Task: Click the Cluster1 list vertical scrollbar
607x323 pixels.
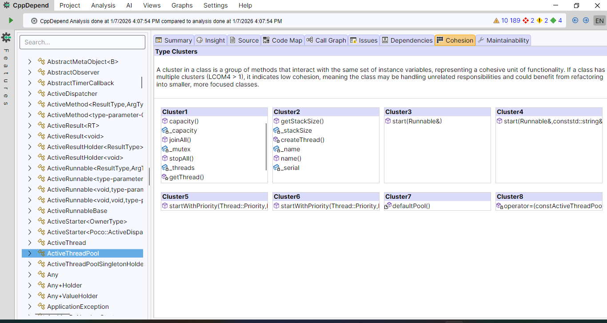Action: pyautogui.click(x=266, y=146)
